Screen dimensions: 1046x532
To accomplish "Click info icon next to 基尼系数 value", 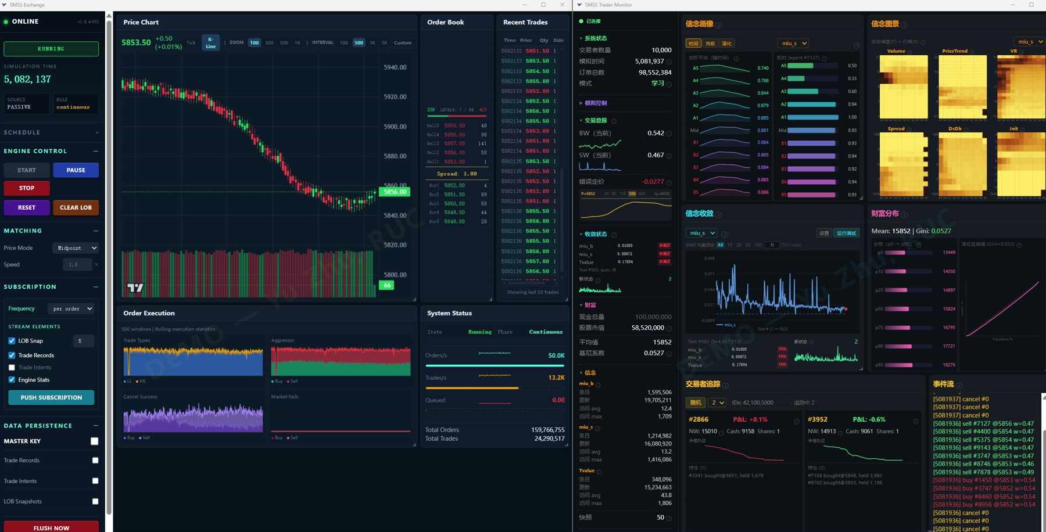I will coord(669,354).
